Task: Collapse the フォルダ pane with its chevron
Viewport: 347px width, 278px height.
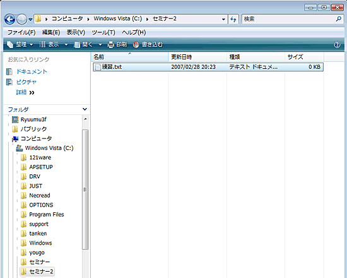Action: (85, 109)
